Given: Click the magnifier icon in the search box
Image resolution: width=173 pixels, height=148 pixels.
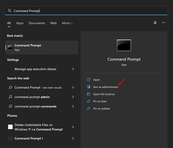Looking at the screenshot, I should [x=10, y=11].
